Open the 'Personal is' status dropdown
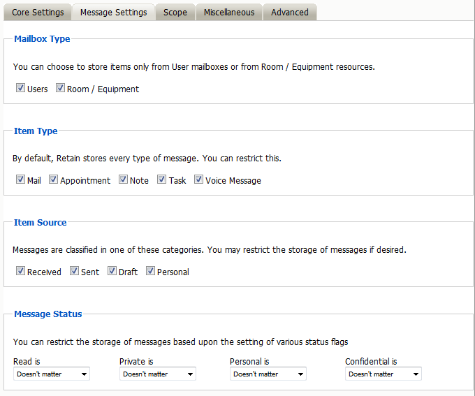The height and width of the screenshot is (396, 475). pyautogui.click(x=268, y=374)
